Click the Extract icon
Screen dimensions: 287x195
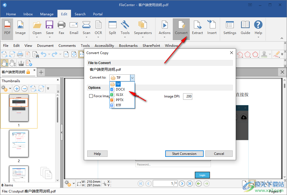(197, 25)
